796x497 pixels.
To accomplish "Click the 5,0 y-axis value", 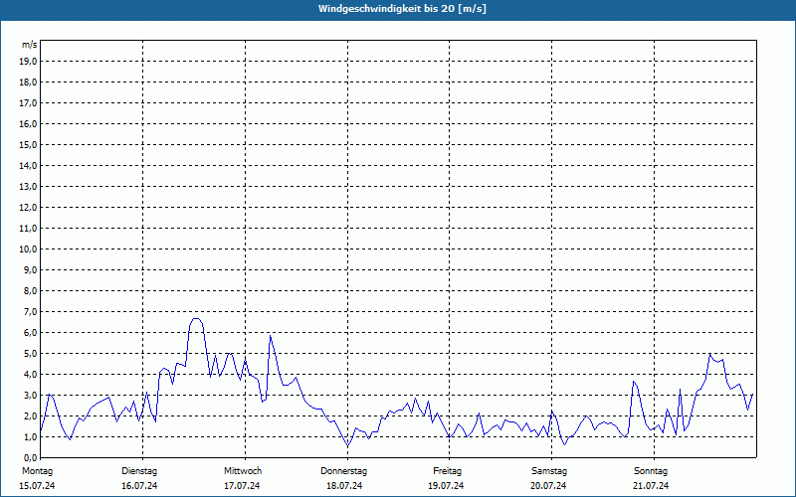I will 30,354.
